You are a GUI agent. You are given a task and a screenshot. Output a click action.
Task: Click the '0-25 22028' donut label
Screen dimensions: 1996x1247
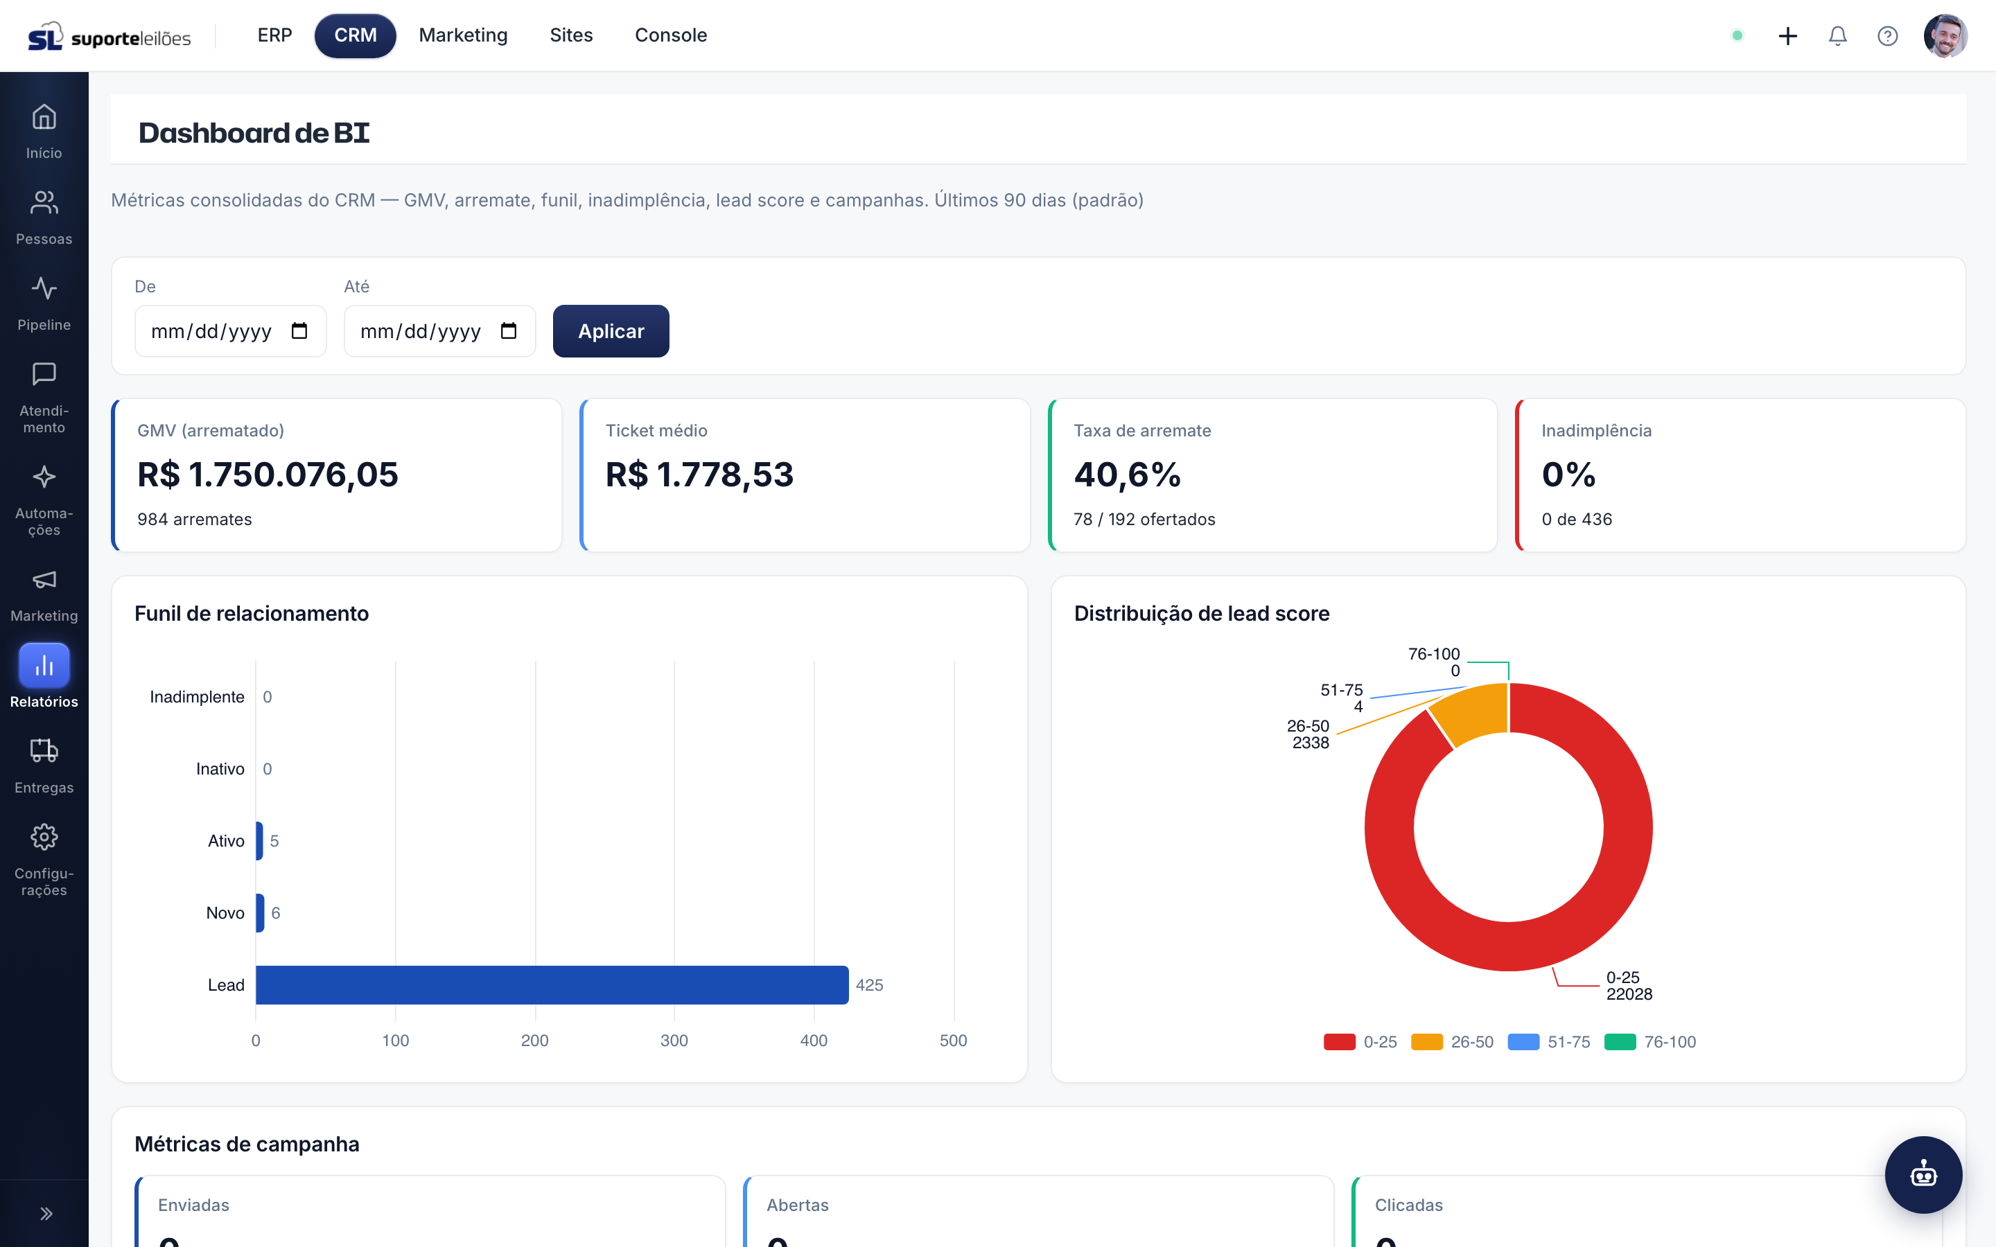[x=1629, y=986]
